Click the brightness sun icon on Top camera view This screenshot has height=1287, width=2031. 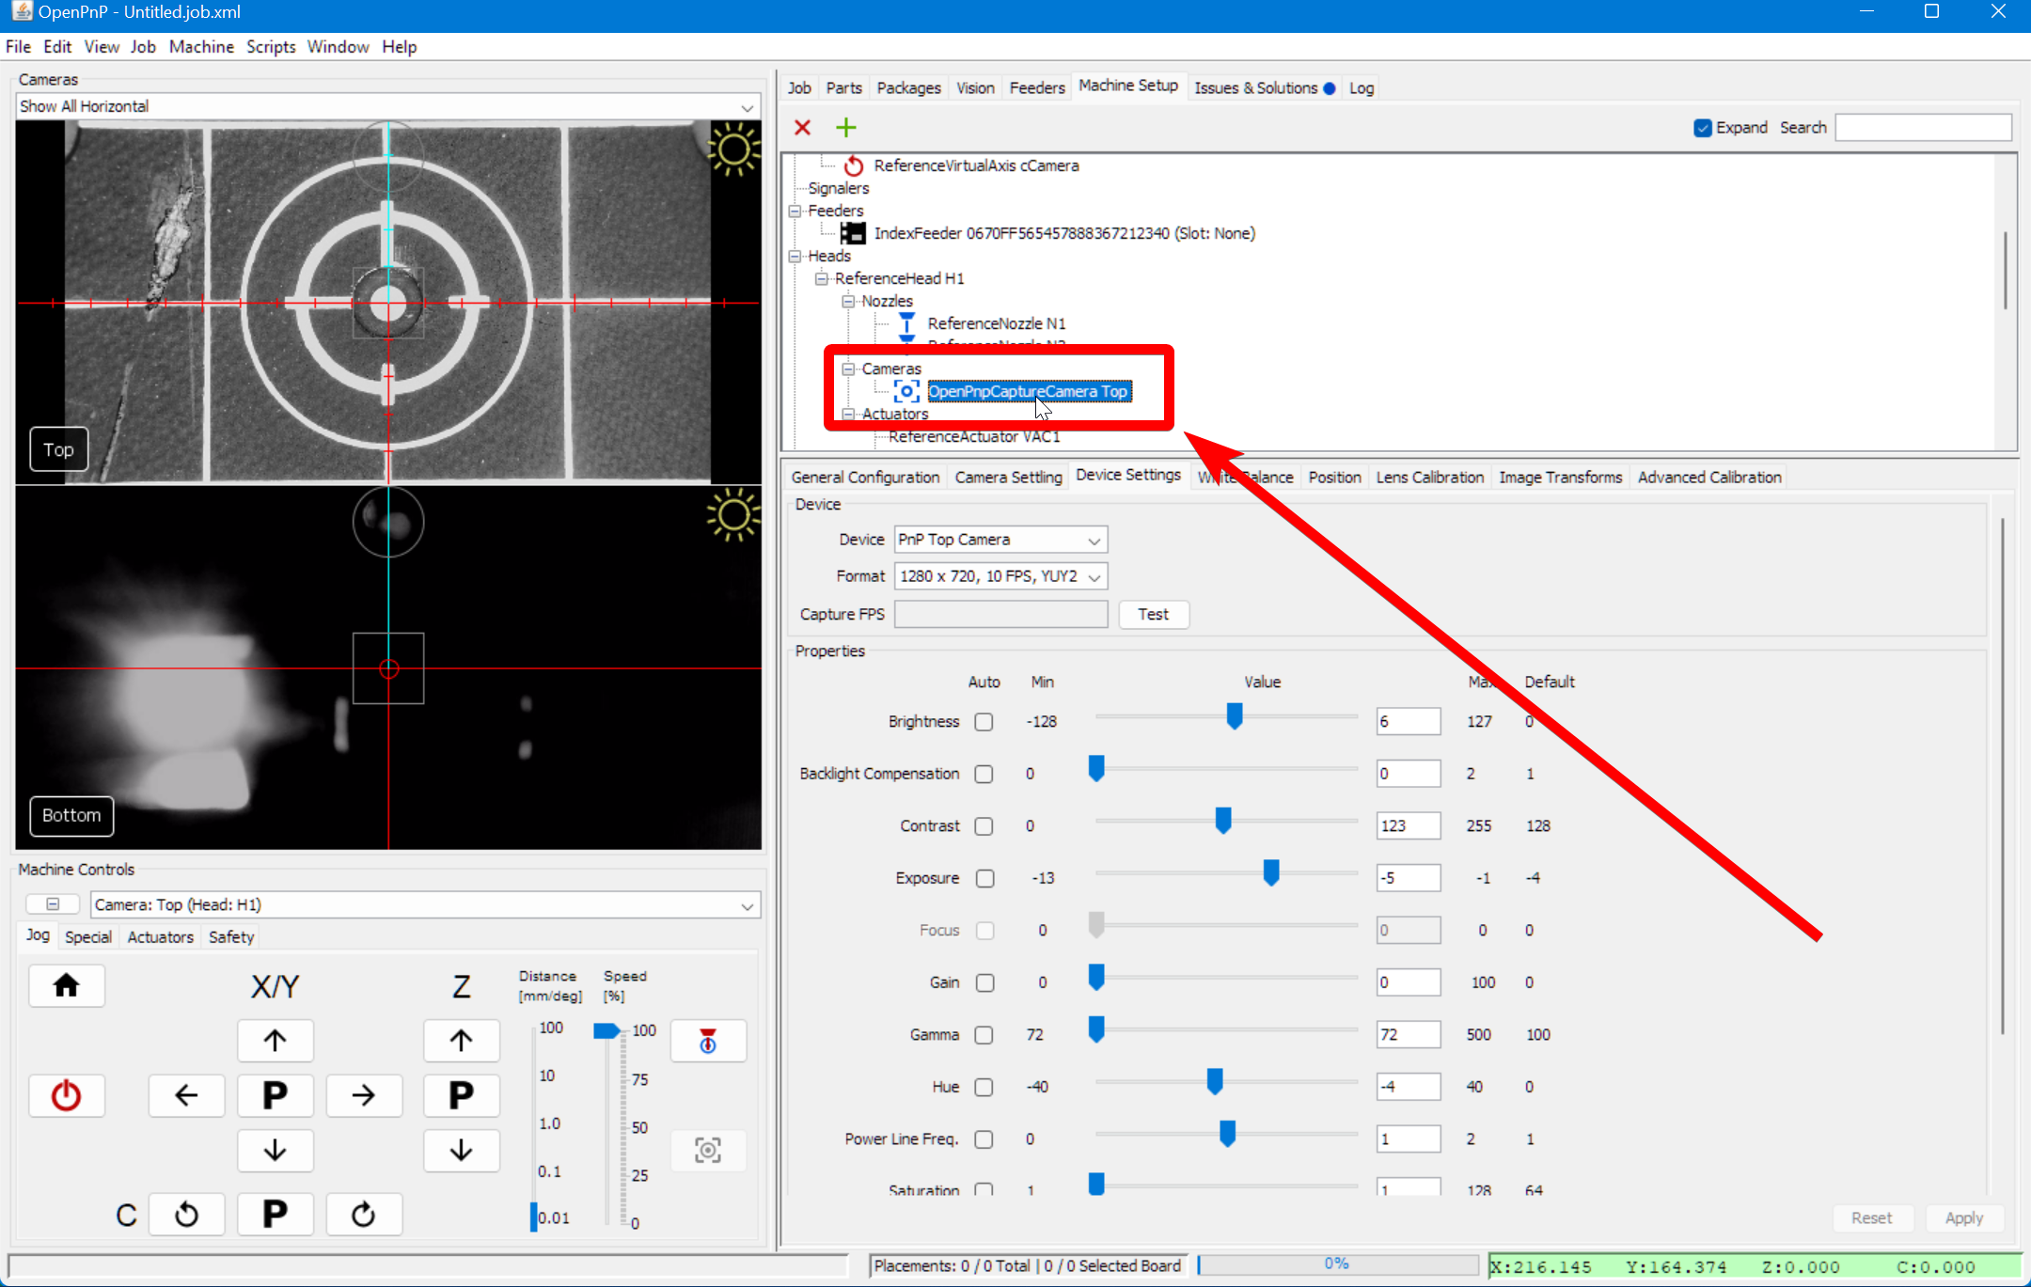click(732, 149)
